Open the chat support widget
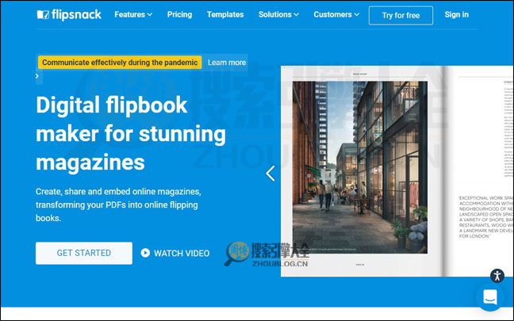514x321 pixels. point(490,297)
